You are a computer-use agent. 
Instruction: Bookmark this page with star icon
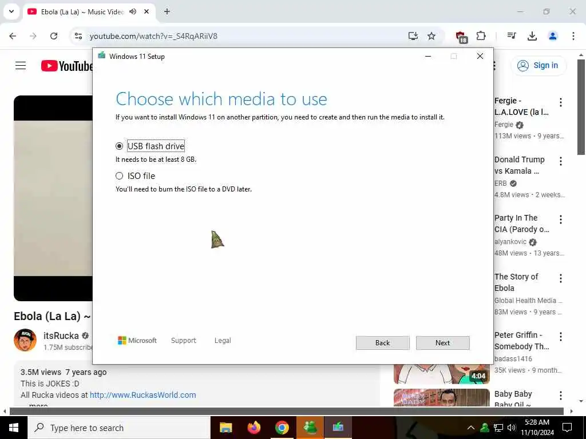[x=431, y=36]
